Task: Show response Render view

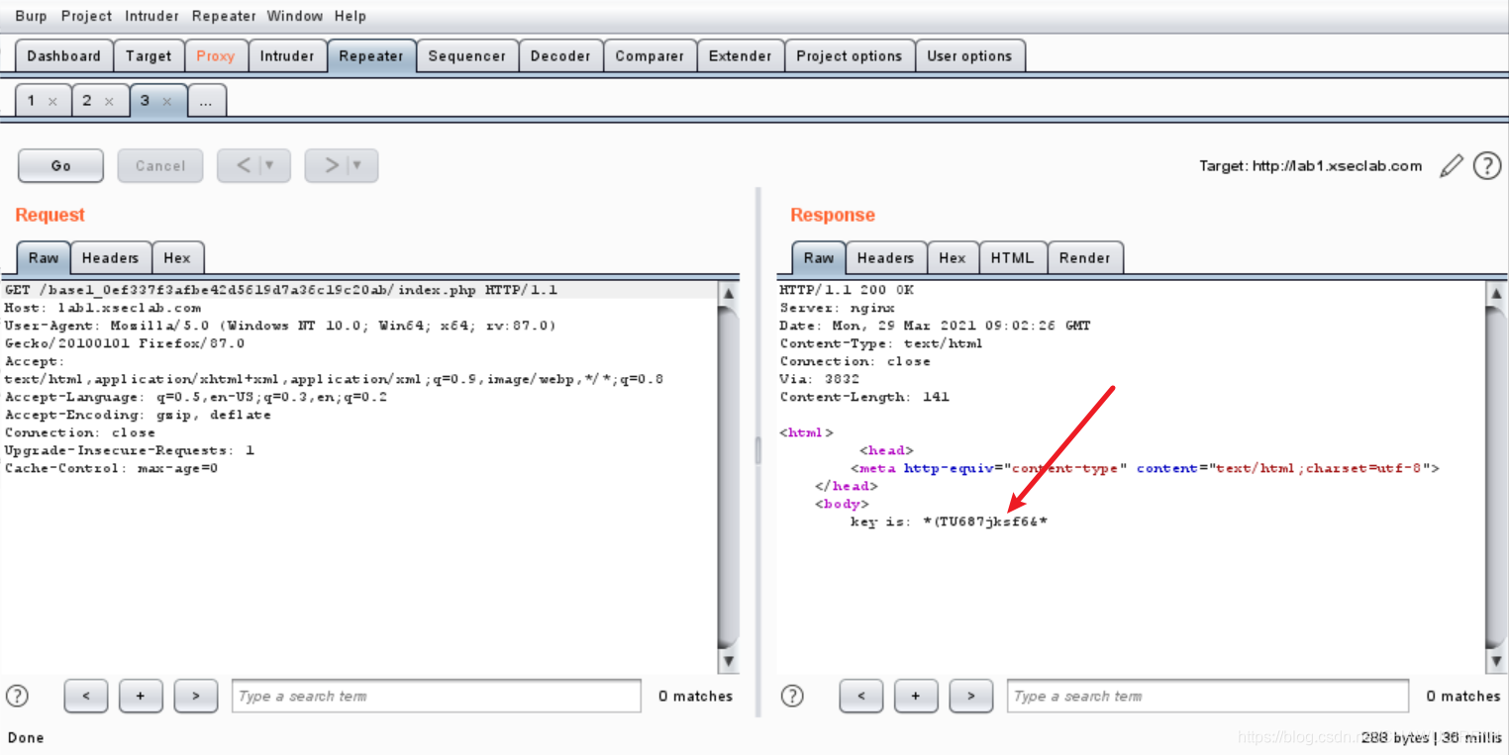Action: (x=1084, y=257)
